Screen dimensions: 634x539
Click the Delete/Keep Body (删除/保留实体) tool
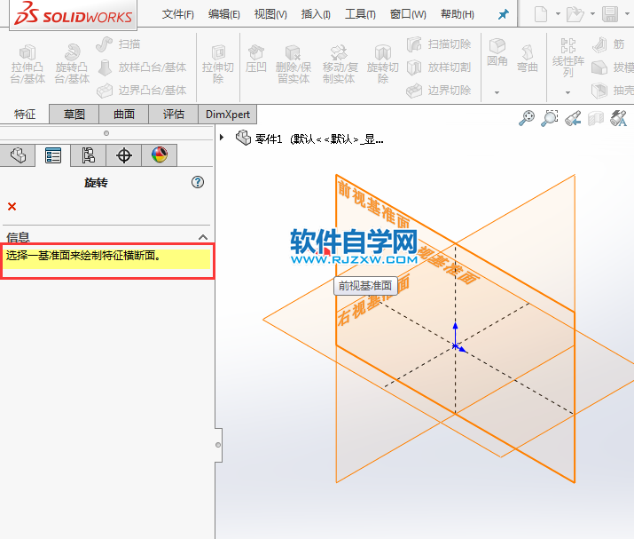[x=294, y=64]
